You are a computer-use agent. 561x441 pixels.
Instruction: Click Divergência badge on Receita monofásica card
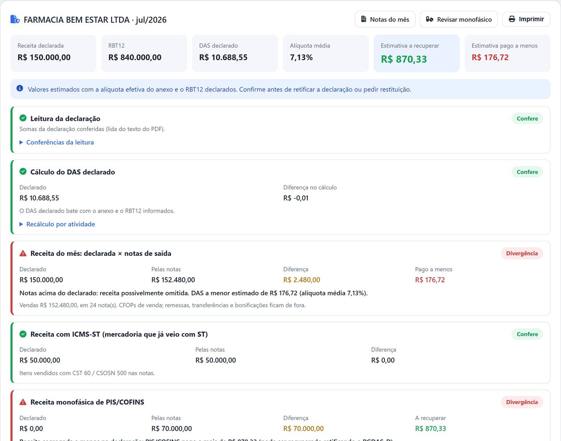coord(522,402)
